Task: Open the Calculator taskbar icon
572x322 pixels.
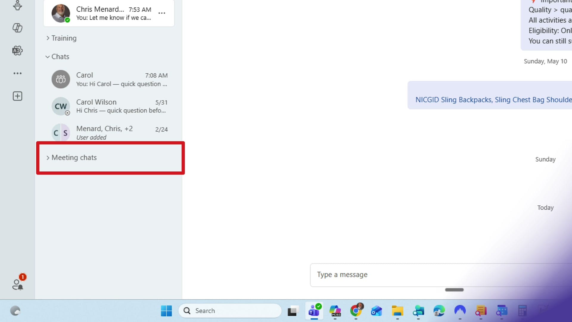Action: [x=523, y=311]
